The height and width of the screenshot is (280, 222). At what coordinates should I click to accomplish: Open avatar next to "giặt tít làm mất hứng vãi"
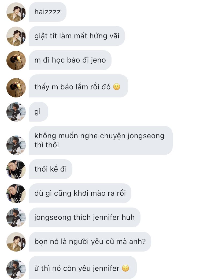point(16,36)
